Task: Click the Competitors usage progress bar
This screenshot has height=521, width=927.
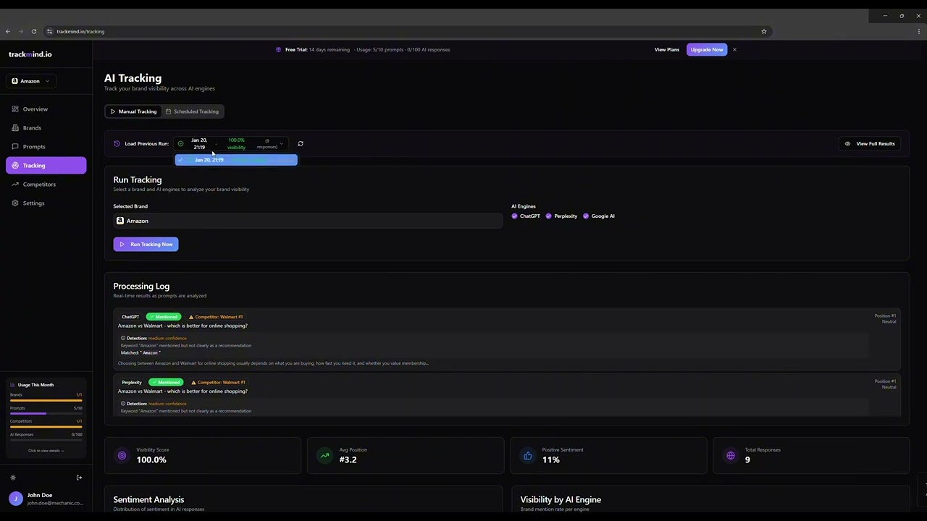Action: click(x=46, y=426)
